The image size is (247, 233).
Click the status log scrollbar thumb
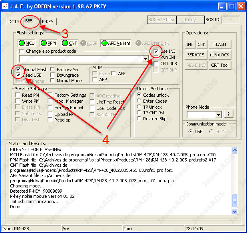(x=235, y=201)
